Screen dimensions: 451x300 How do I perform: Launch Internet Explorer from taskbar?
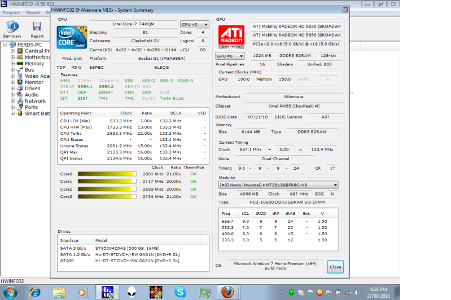point(35,293)
